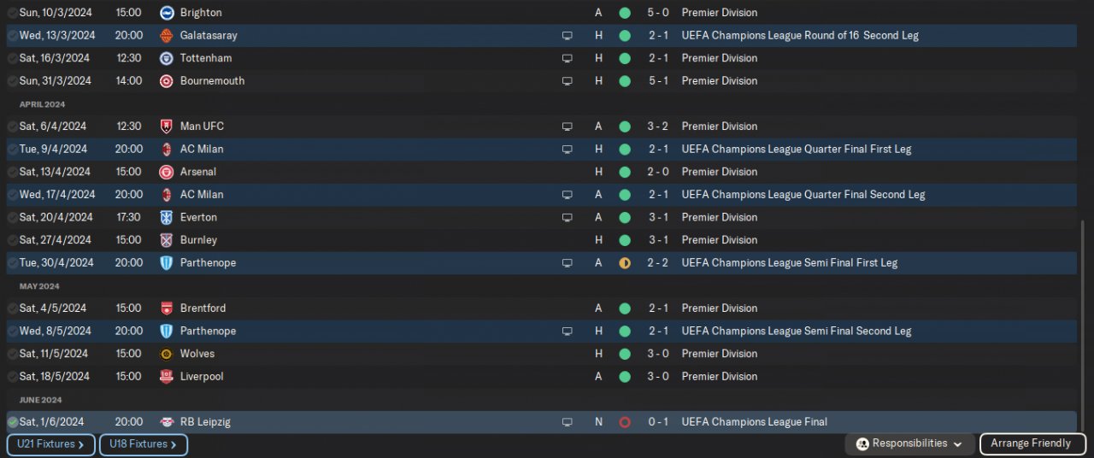Click the AC Milan badge on 9/4/2024

tap(167, 149)
